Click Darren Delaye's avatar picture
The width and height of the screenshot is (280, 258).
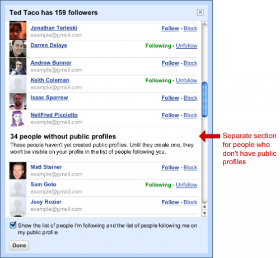tap(18, 49)
